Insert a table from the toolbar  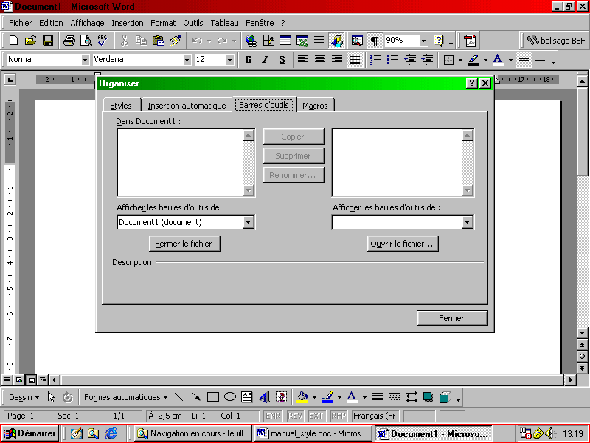point(285,41)
